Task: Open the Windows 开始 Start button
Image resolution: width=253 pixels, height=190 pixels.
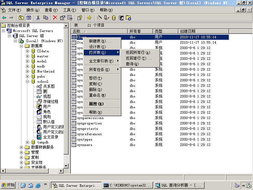Action: pyautogui.click(x=8, y=185)
